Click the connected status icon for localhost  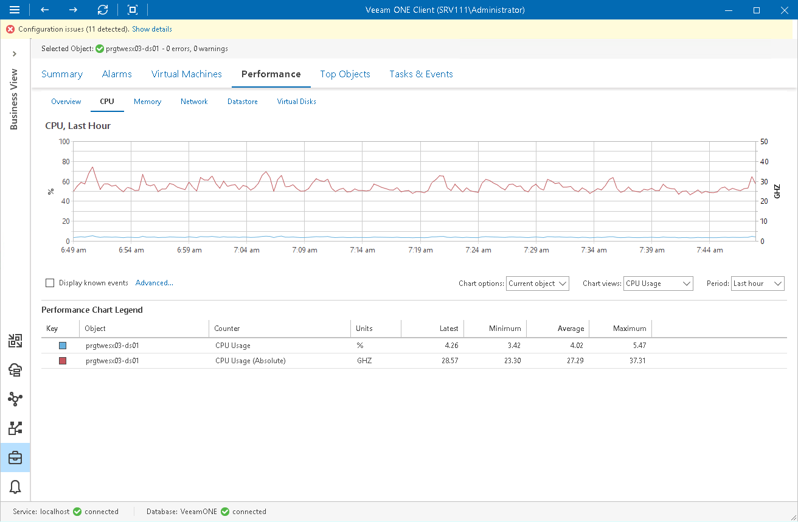click(x=76, y=512)
